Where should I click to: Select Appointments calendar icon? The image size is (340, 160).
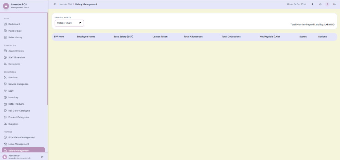(x=5, y=51)
